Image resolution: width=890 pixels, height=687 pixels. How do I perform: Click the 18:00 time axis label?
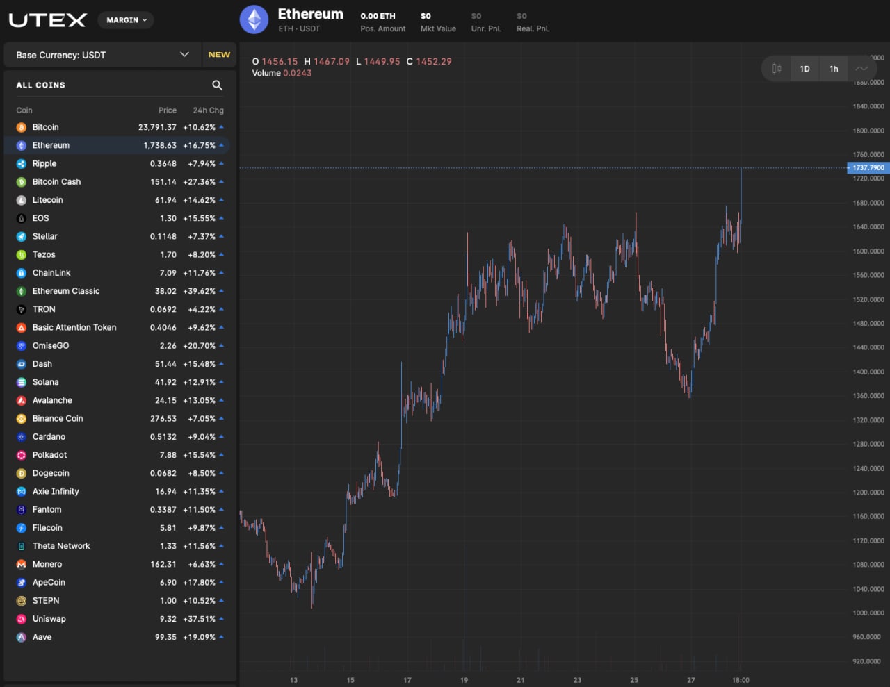[x=741, y=680]
